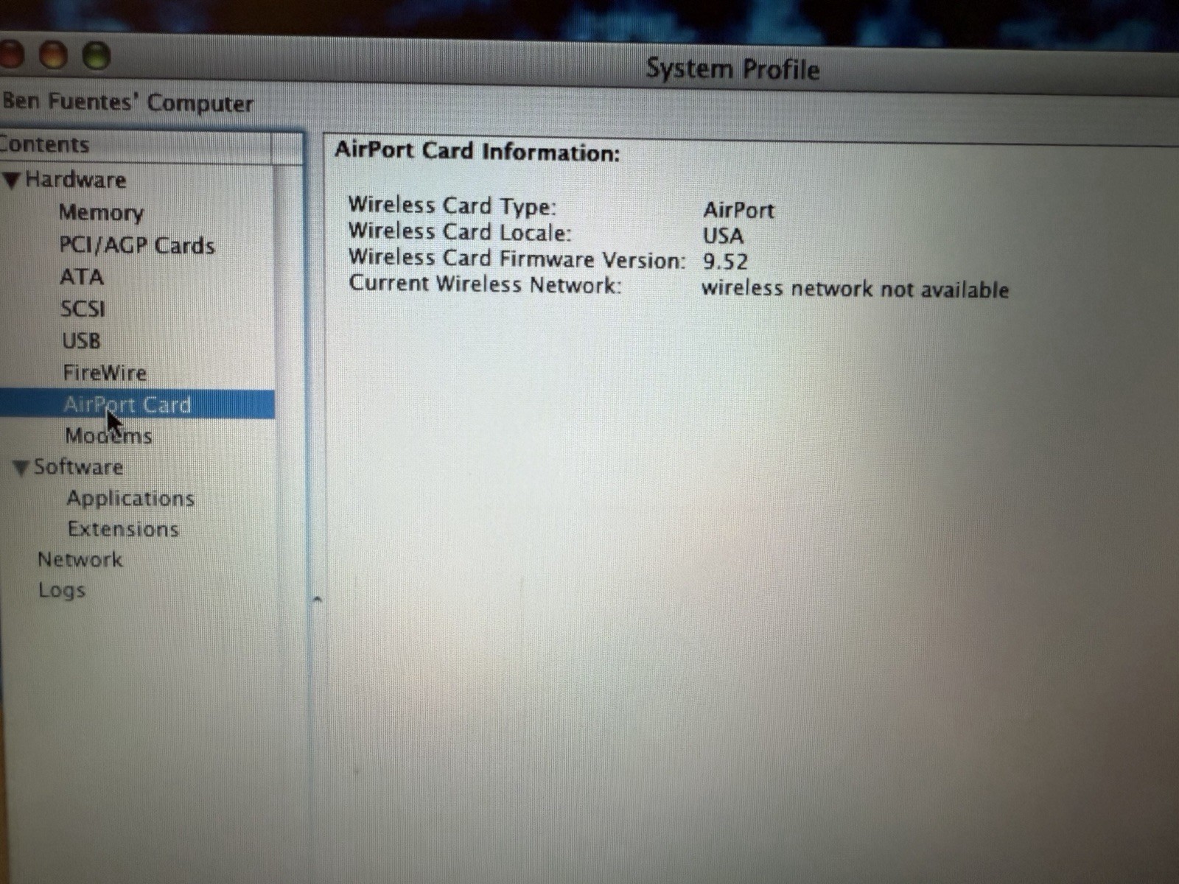The height and width of the screenshot is (884, 1179).
Task: Open the FireWire section
Action: point(105,373)
